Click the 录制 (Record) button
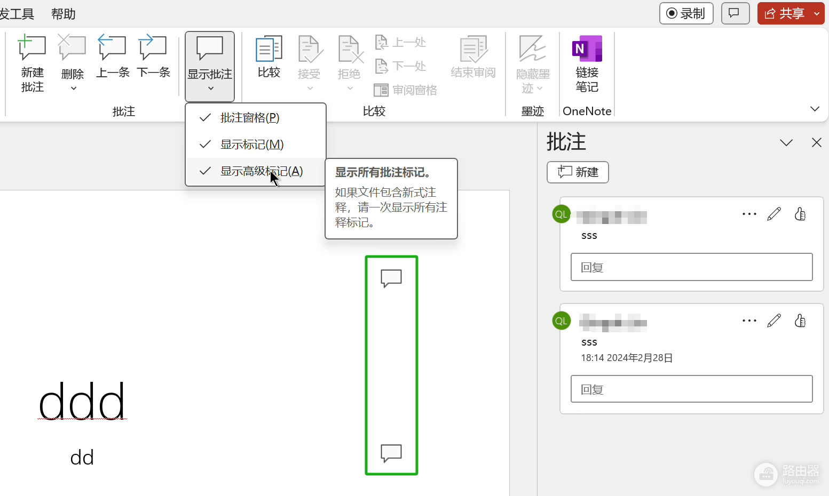829x496 pixels. pos(686,13)
